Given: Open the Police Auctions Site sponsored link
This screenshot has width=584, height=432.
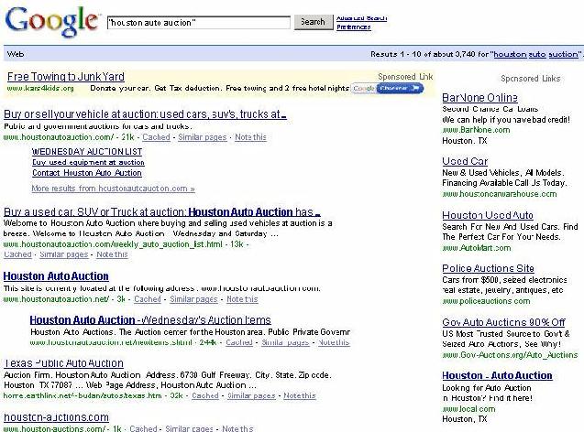Looking at the screenshot, I should (488, 268).
